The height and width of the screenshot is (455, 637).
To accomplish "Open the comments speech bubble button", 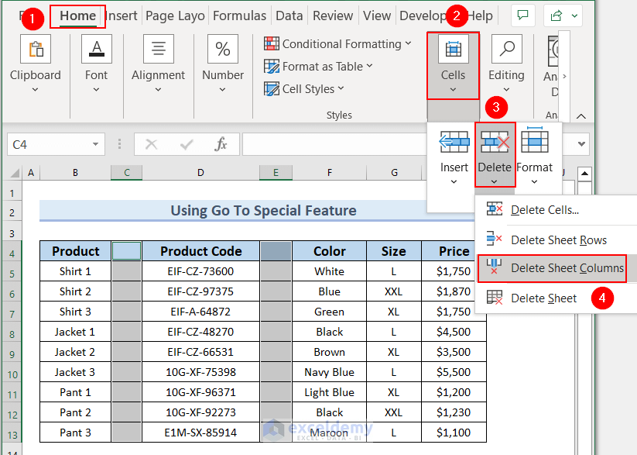I will [523, 16].
